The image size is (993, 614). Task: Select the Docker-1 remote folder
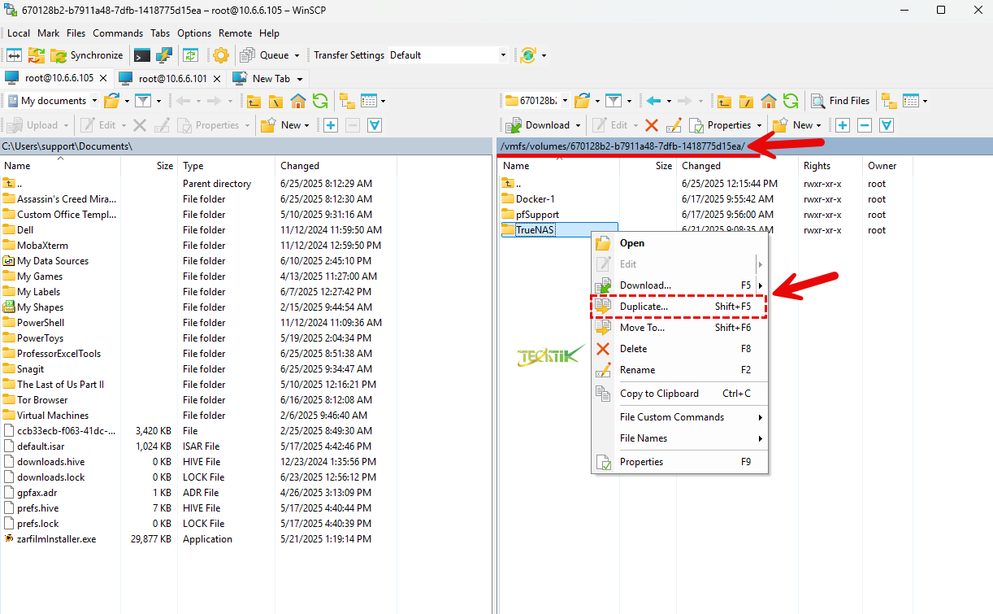(x=536, y=199)
